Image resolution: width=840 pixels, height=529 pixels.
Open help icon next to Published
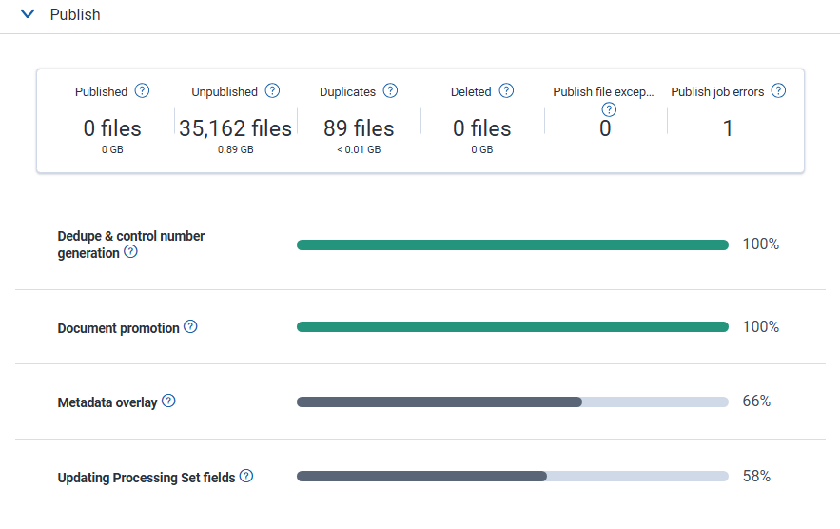(x=142, y=90)
